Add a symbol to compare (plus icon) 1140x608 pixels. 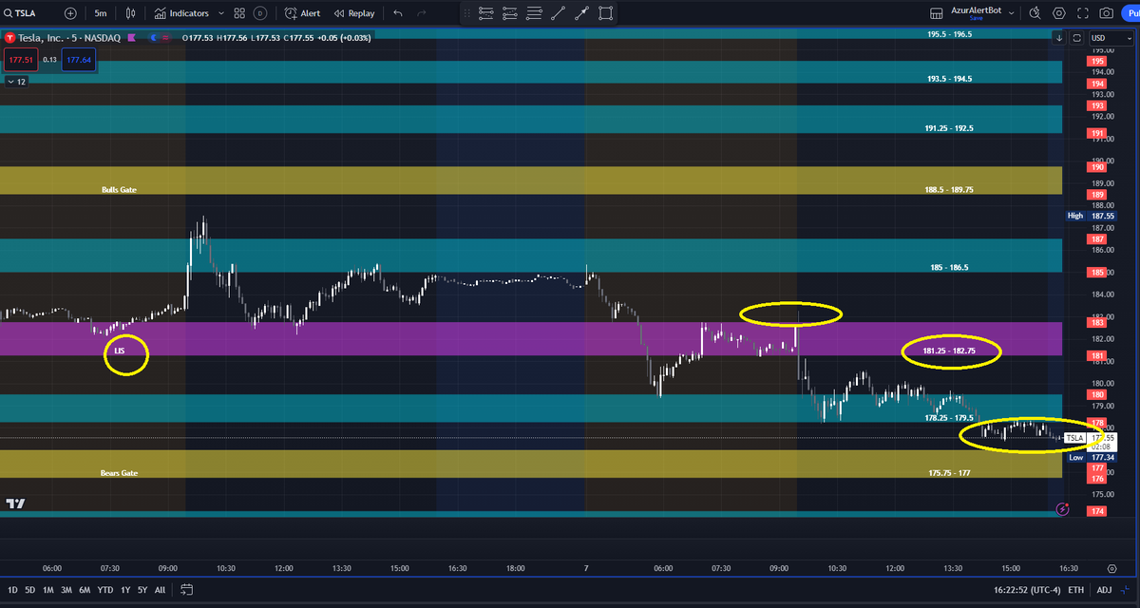[71, 13]
